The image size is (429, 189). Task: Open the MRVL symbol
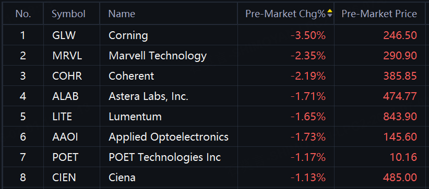(x=67, y=56)
